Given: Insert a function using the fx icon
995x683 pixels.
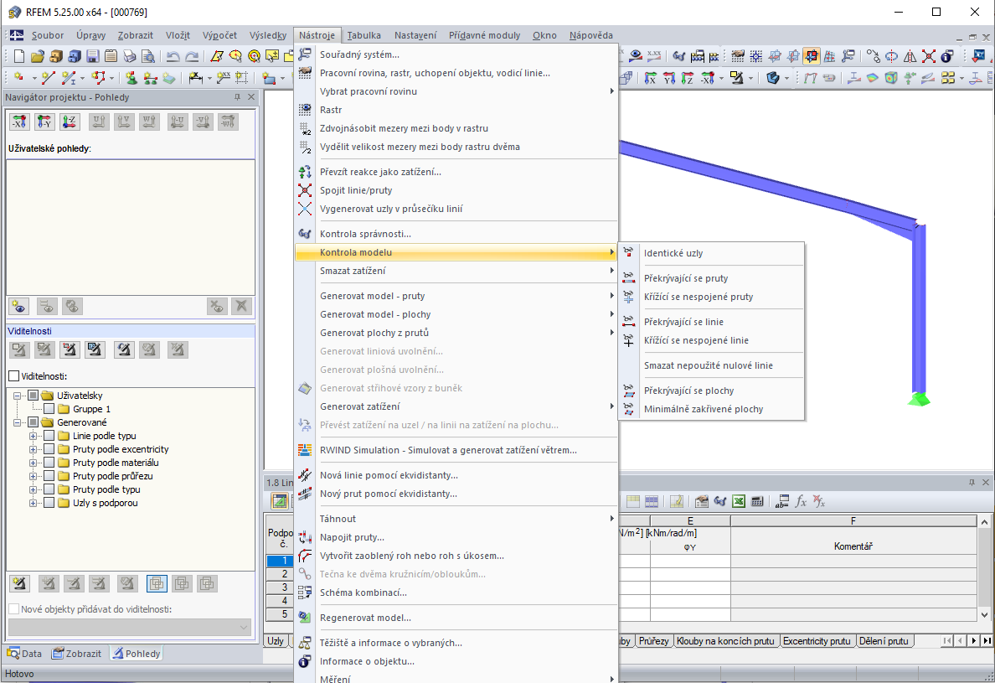Looking at the screenshot, I should 801,501.
